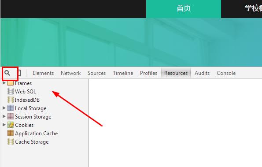Click the Application Cache icon
Screen dimensions: 262x167
point(11,133)
